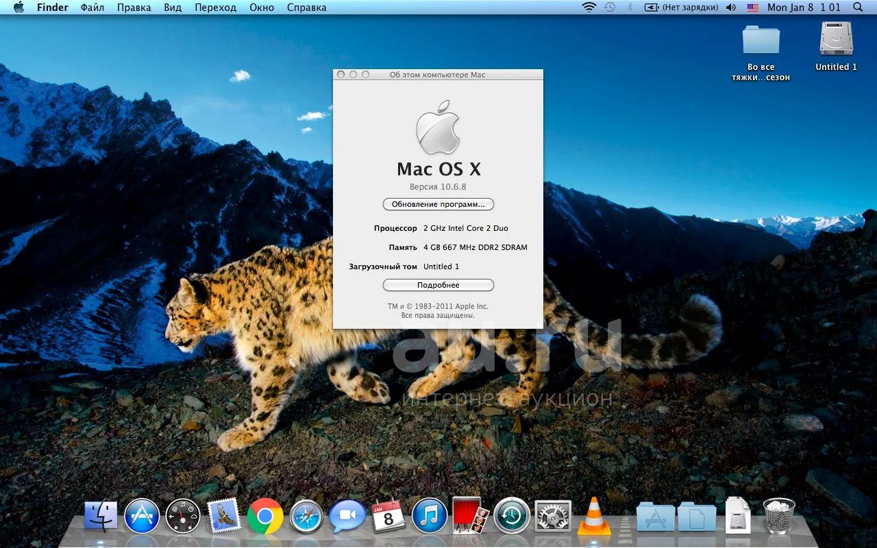Open the Finder menu
877x548 pixels.
point(53,8)
